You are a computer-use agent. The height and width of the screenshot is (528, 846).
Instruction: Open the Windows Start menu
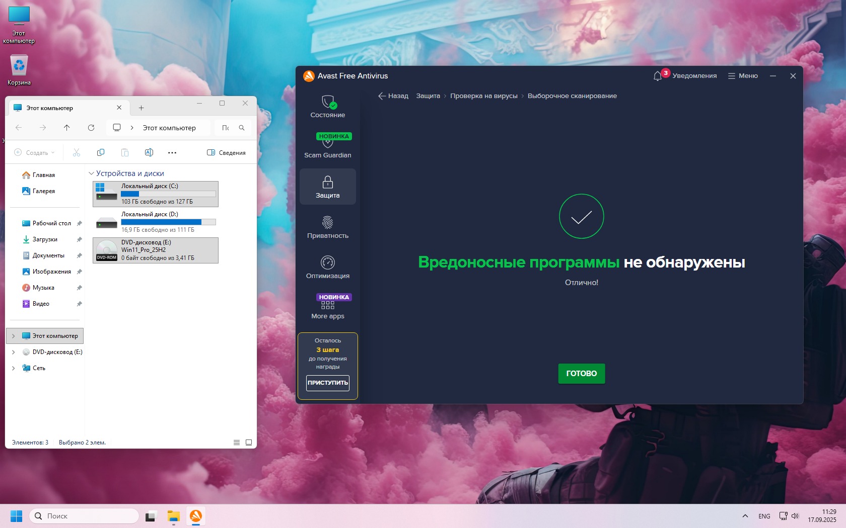click(17, 516)
